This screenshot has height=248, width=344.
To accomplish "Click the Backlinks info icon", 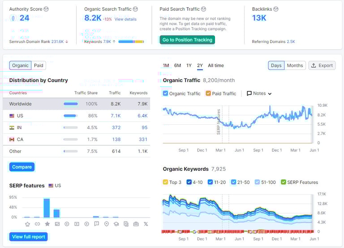I will tap(276, 9).
